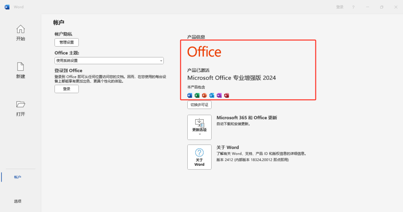This screenshot has width=403, height=212.
Task: Click the Microsoft 365 和 Office 更新 heading
Action: pyautogui.click(x=247, y=117)
